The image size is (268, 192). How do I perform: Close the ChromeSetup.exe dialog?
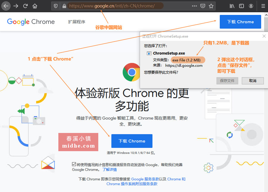click(x=264, y=36)
